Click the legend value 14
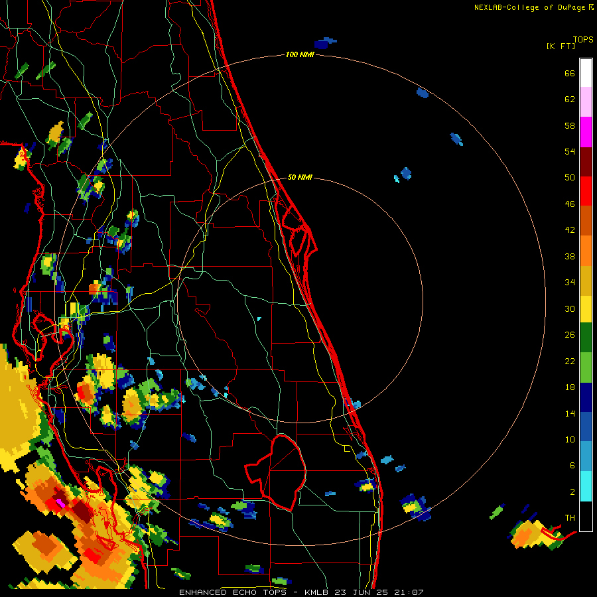Image resolution: width=597 pixels, height=597 pixels. point(570,413)
